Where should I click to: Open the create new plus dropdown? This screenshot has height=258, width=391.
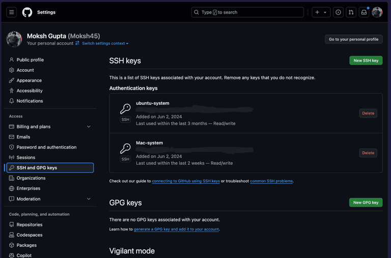[x=321, y=12]
